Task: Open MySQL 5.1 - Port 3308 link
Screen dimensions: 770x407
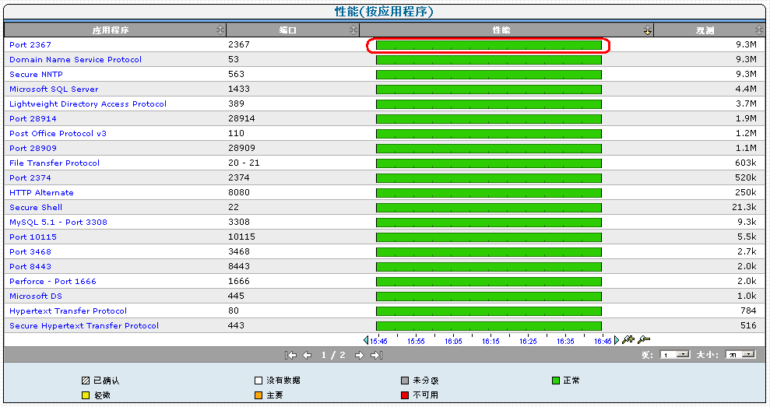Action: 58,222
